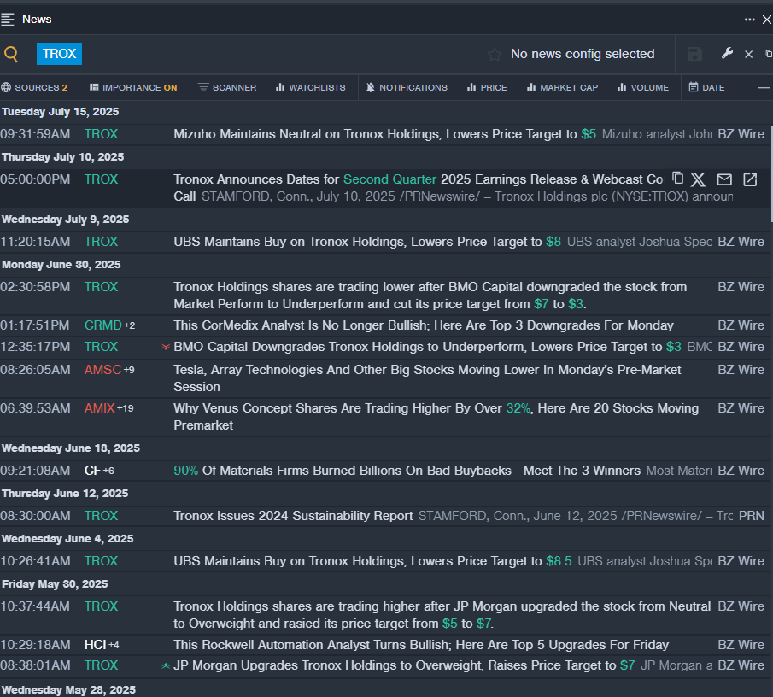
Task: Toggle the NOTIFICATIONS bell filter
Action: tap(407, 88)
